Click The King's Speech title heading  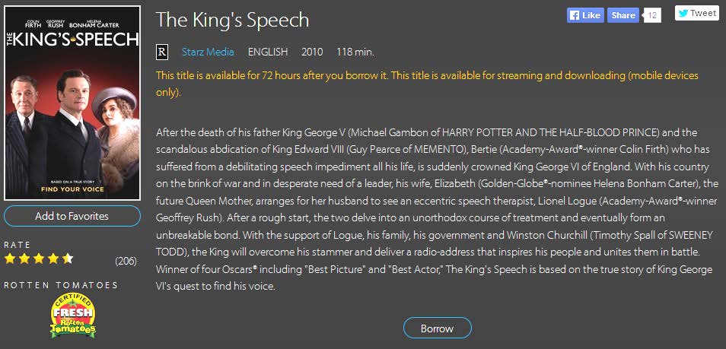[232, 19]
